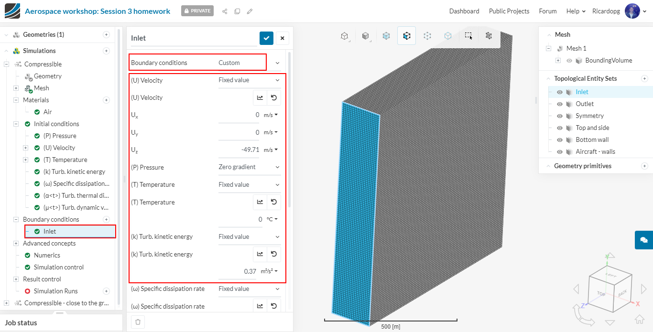Edit the Turb. kinetic energy 0.37 field
The width and height of the screenshot is (653, 332).
[238, 271]
